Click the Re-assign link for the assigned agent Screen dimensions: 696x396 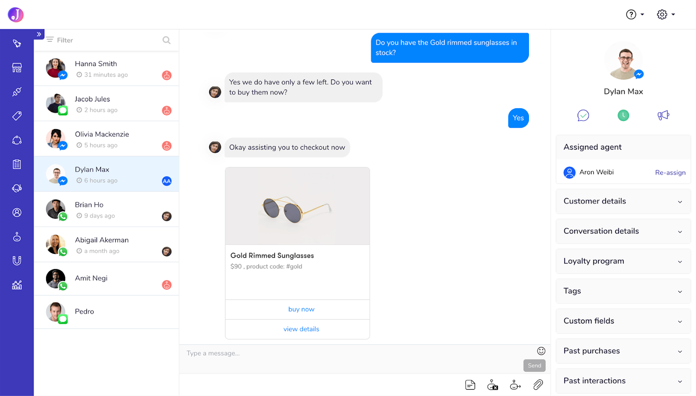point(670,173)
